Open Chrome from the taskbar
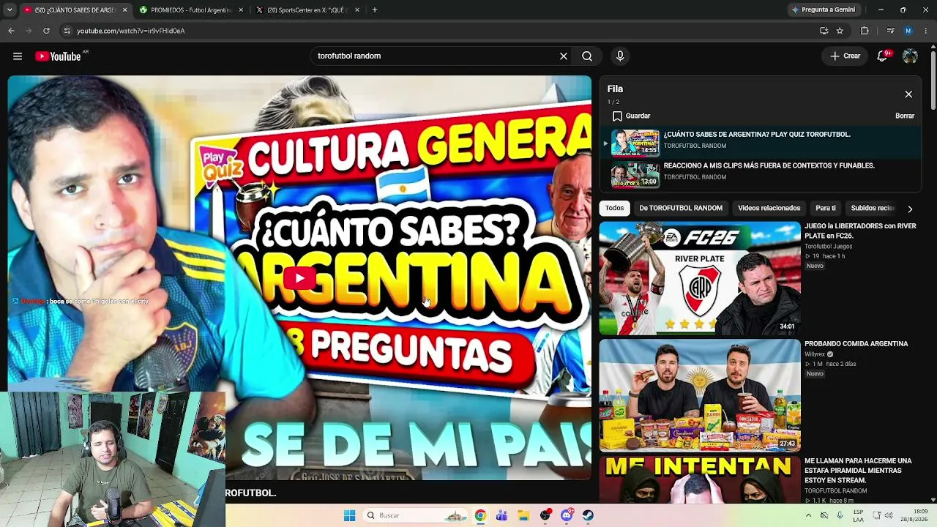Image resolution: width=937 pixels, height=527 pixels. click(x=480, y=515)
